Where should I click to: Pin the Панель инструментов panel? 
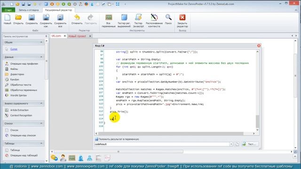[x=46, y=36]
